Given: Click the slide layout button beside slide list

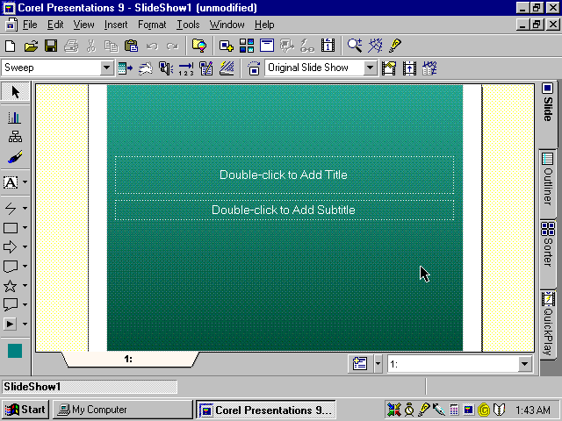Looking at the screenshot, I should tap(360, 364).
